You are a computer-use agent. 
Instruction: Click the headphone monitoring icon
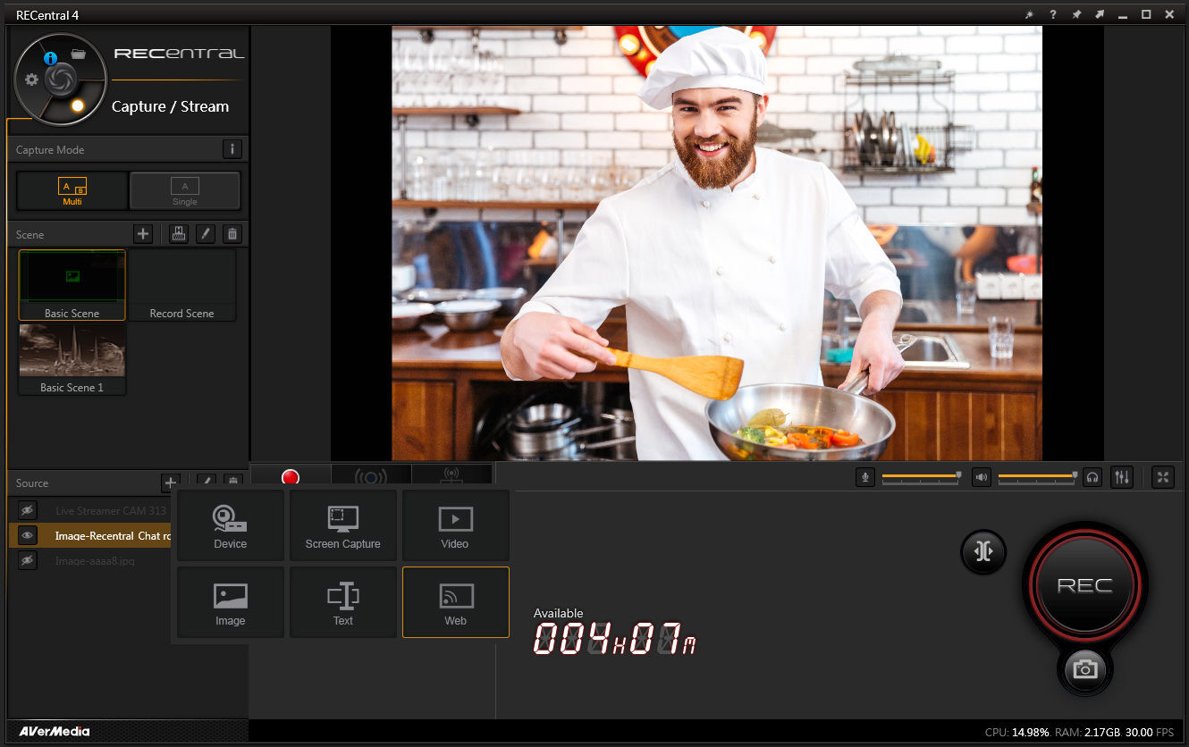point(1092,477)
